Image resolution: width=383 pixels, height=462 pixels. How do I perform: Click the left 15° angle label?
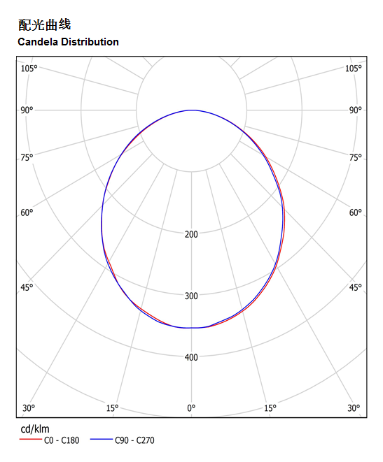pos(112,407)
